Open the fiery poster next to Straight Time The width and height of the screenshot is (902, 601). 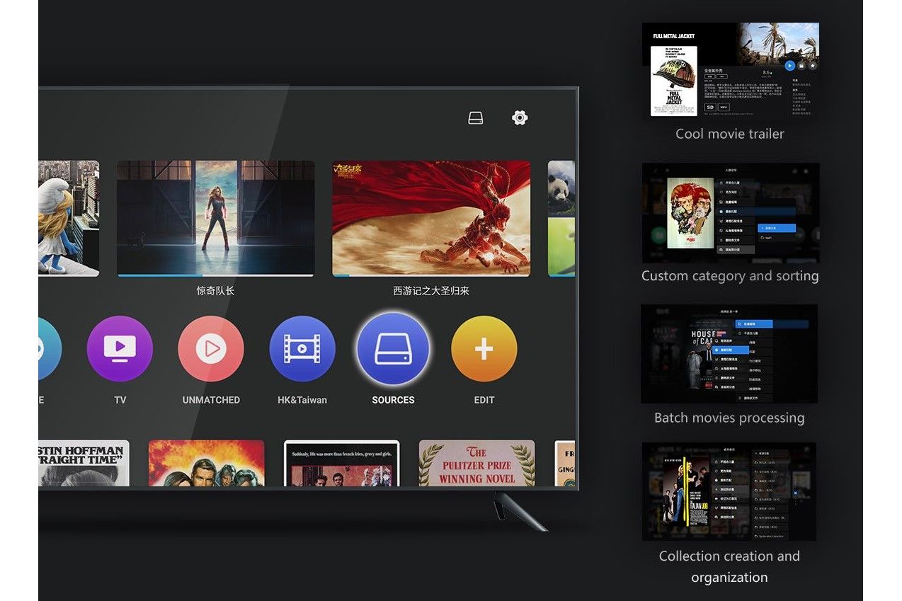pos(207,463)
